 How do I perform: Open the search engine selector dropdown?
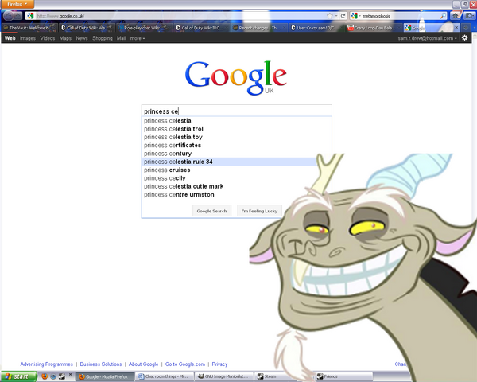point(355,16)
